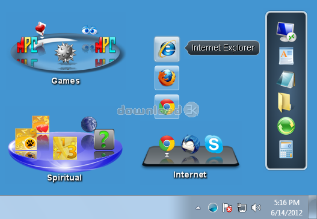
Task: Click the green sync arrows icon
Action: (286, 126)
